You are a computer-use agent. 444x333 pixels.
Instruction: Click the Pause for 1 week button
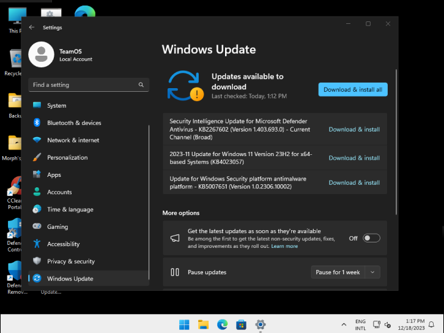338,272
